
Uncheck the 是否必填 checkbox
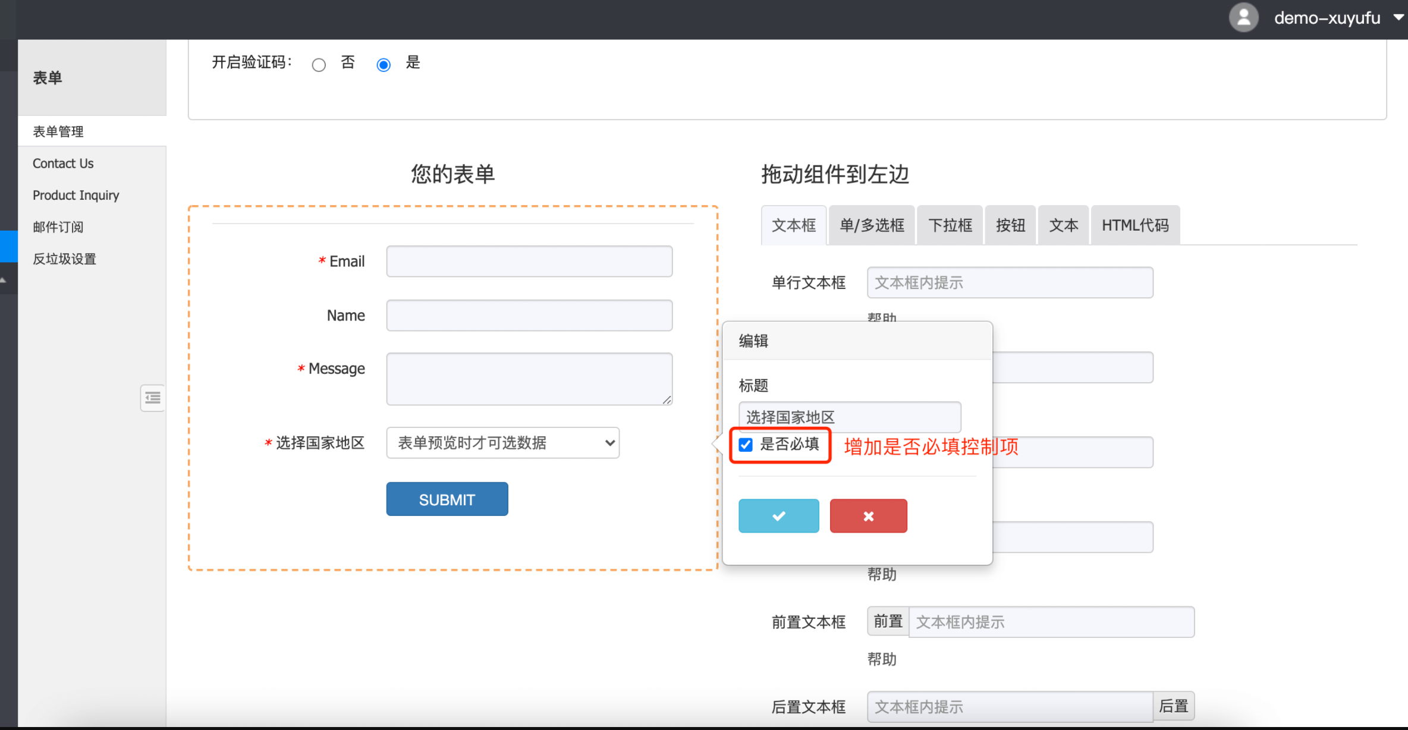(745, 444)
